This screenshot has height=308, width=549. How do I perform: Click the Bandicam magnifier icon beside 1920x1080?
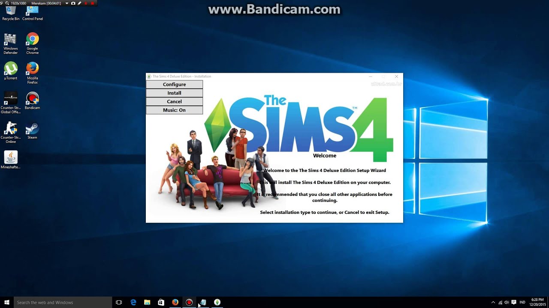[7, 3]
